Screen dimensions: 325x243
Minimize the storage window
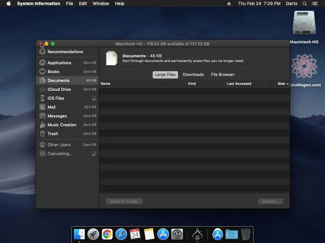[x=46, y=44]
